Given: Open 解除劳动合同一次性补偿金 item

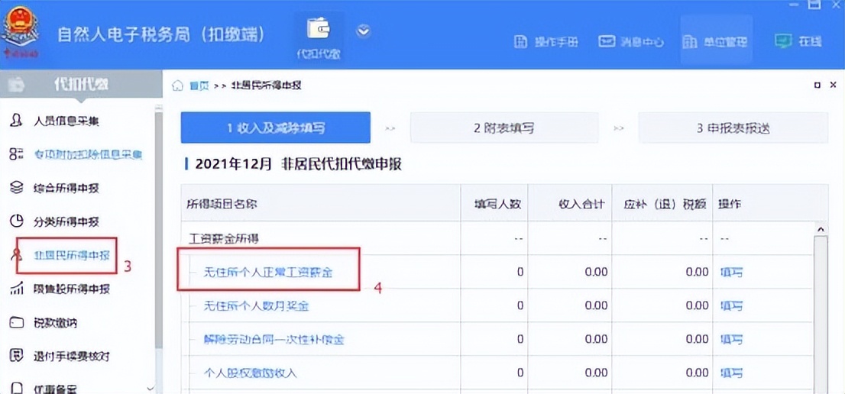Looking at the screenshot, I should [274, 340].
